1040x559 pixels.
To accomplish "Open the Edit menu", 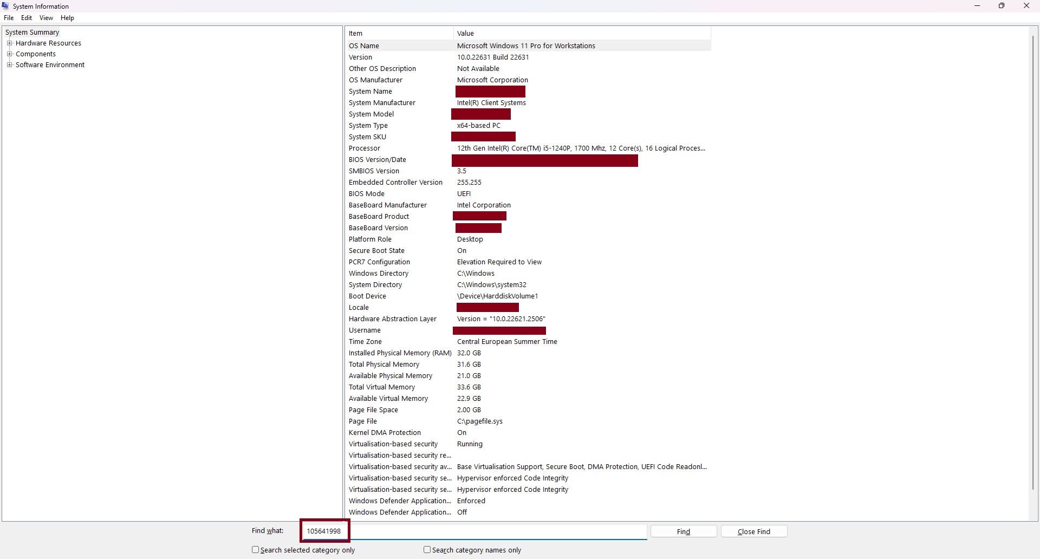I will point(27,18).
